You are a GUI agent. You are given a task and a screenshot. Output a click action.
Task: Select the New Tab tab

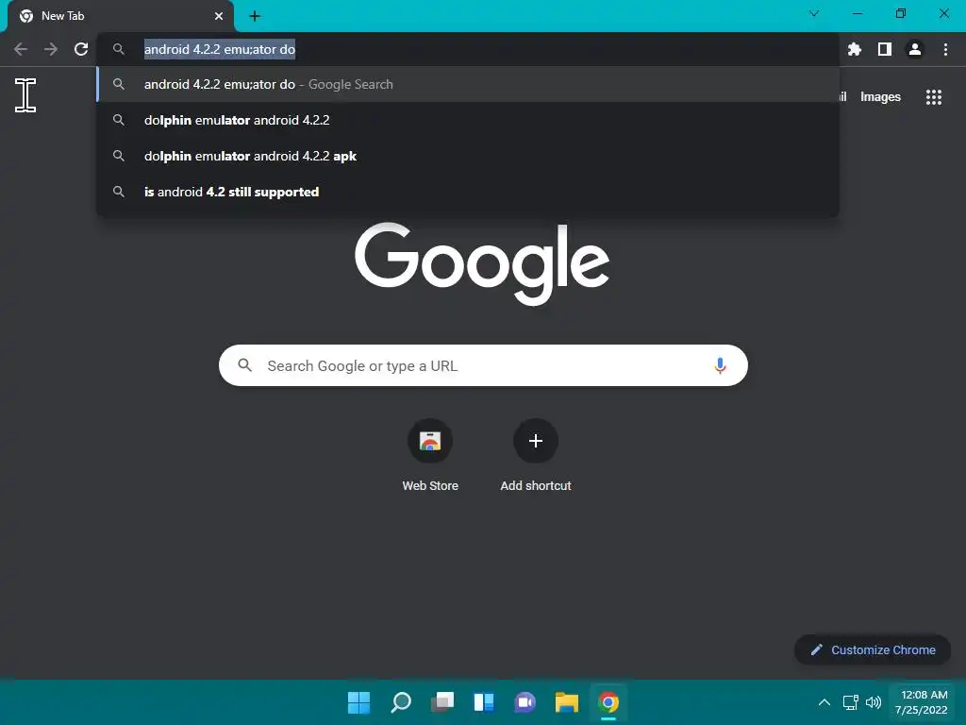coord(121,16)
